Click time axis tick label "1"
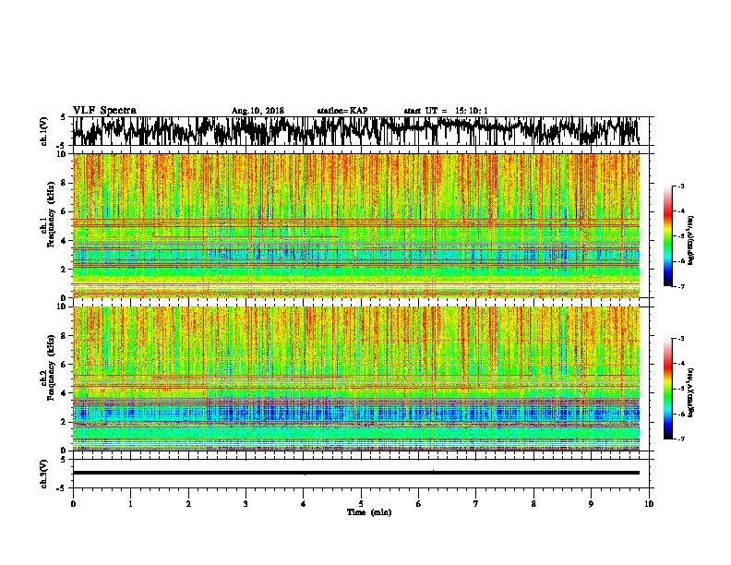731x565 pixels. [x=130, y=504]
